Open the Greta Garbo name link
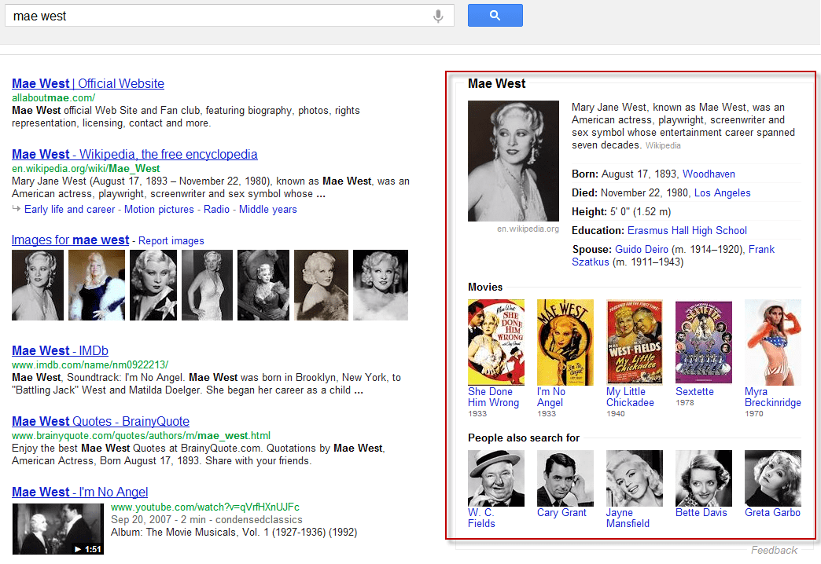The height and width of the screenshot is (564, 821). coord(772,513)
